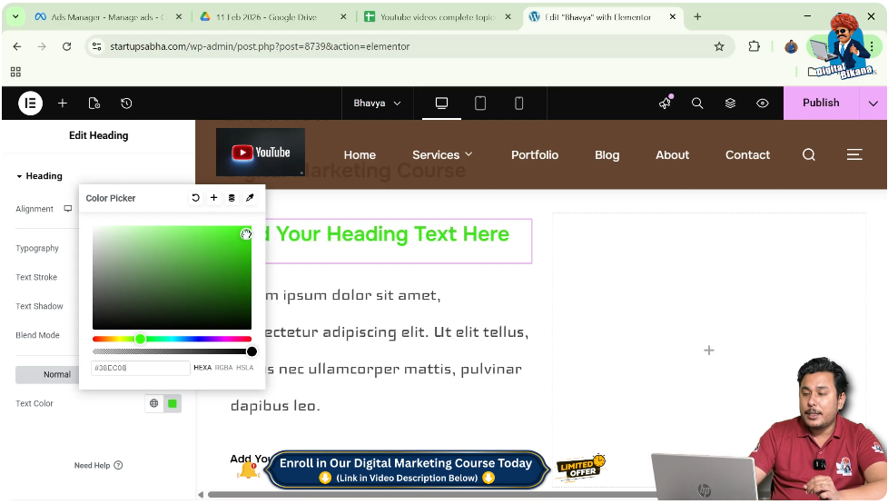
Task: Switch to desktop preview mode
Action: (x=442, y=103)
